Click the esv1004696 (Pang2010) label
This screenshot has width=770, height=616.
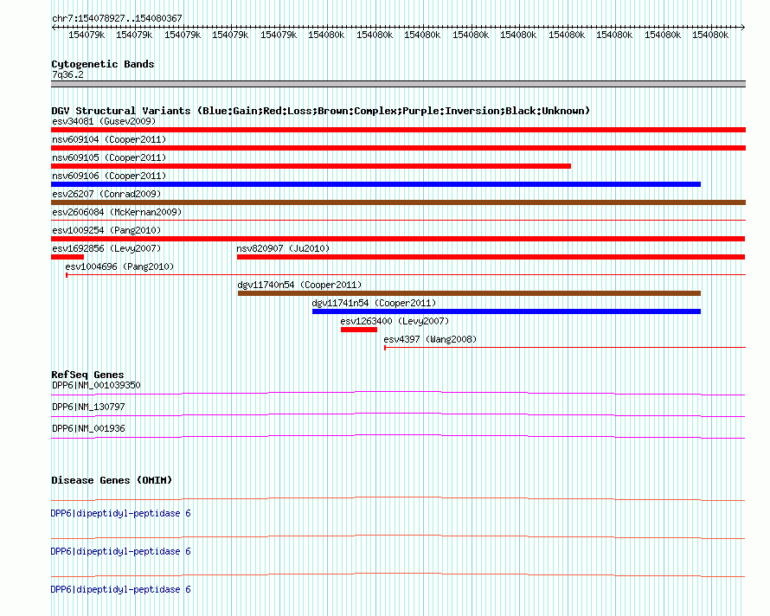(119, 266)
